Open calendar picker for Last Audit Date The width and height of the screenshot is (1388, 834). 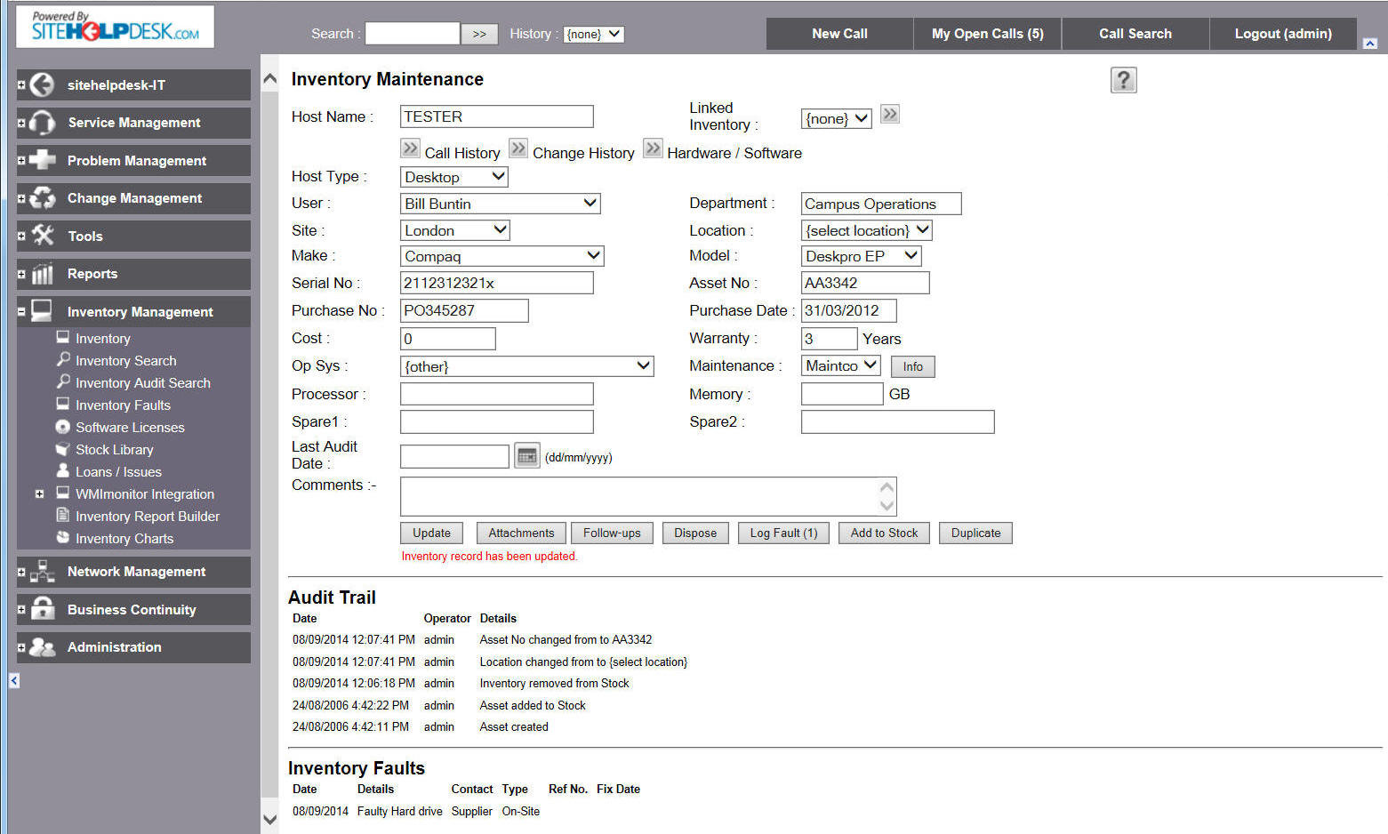527,456
